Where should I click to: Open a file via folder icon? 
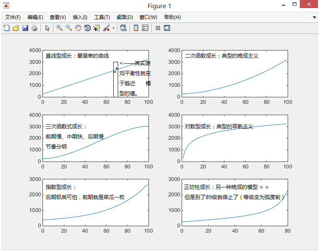pos(16,28)
